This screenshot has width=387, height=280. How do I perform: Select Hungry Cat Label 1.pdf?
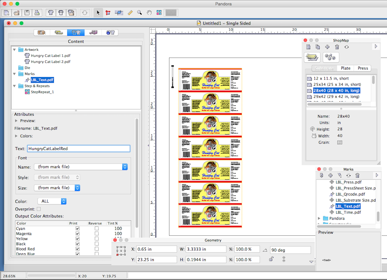click(50, 56)
